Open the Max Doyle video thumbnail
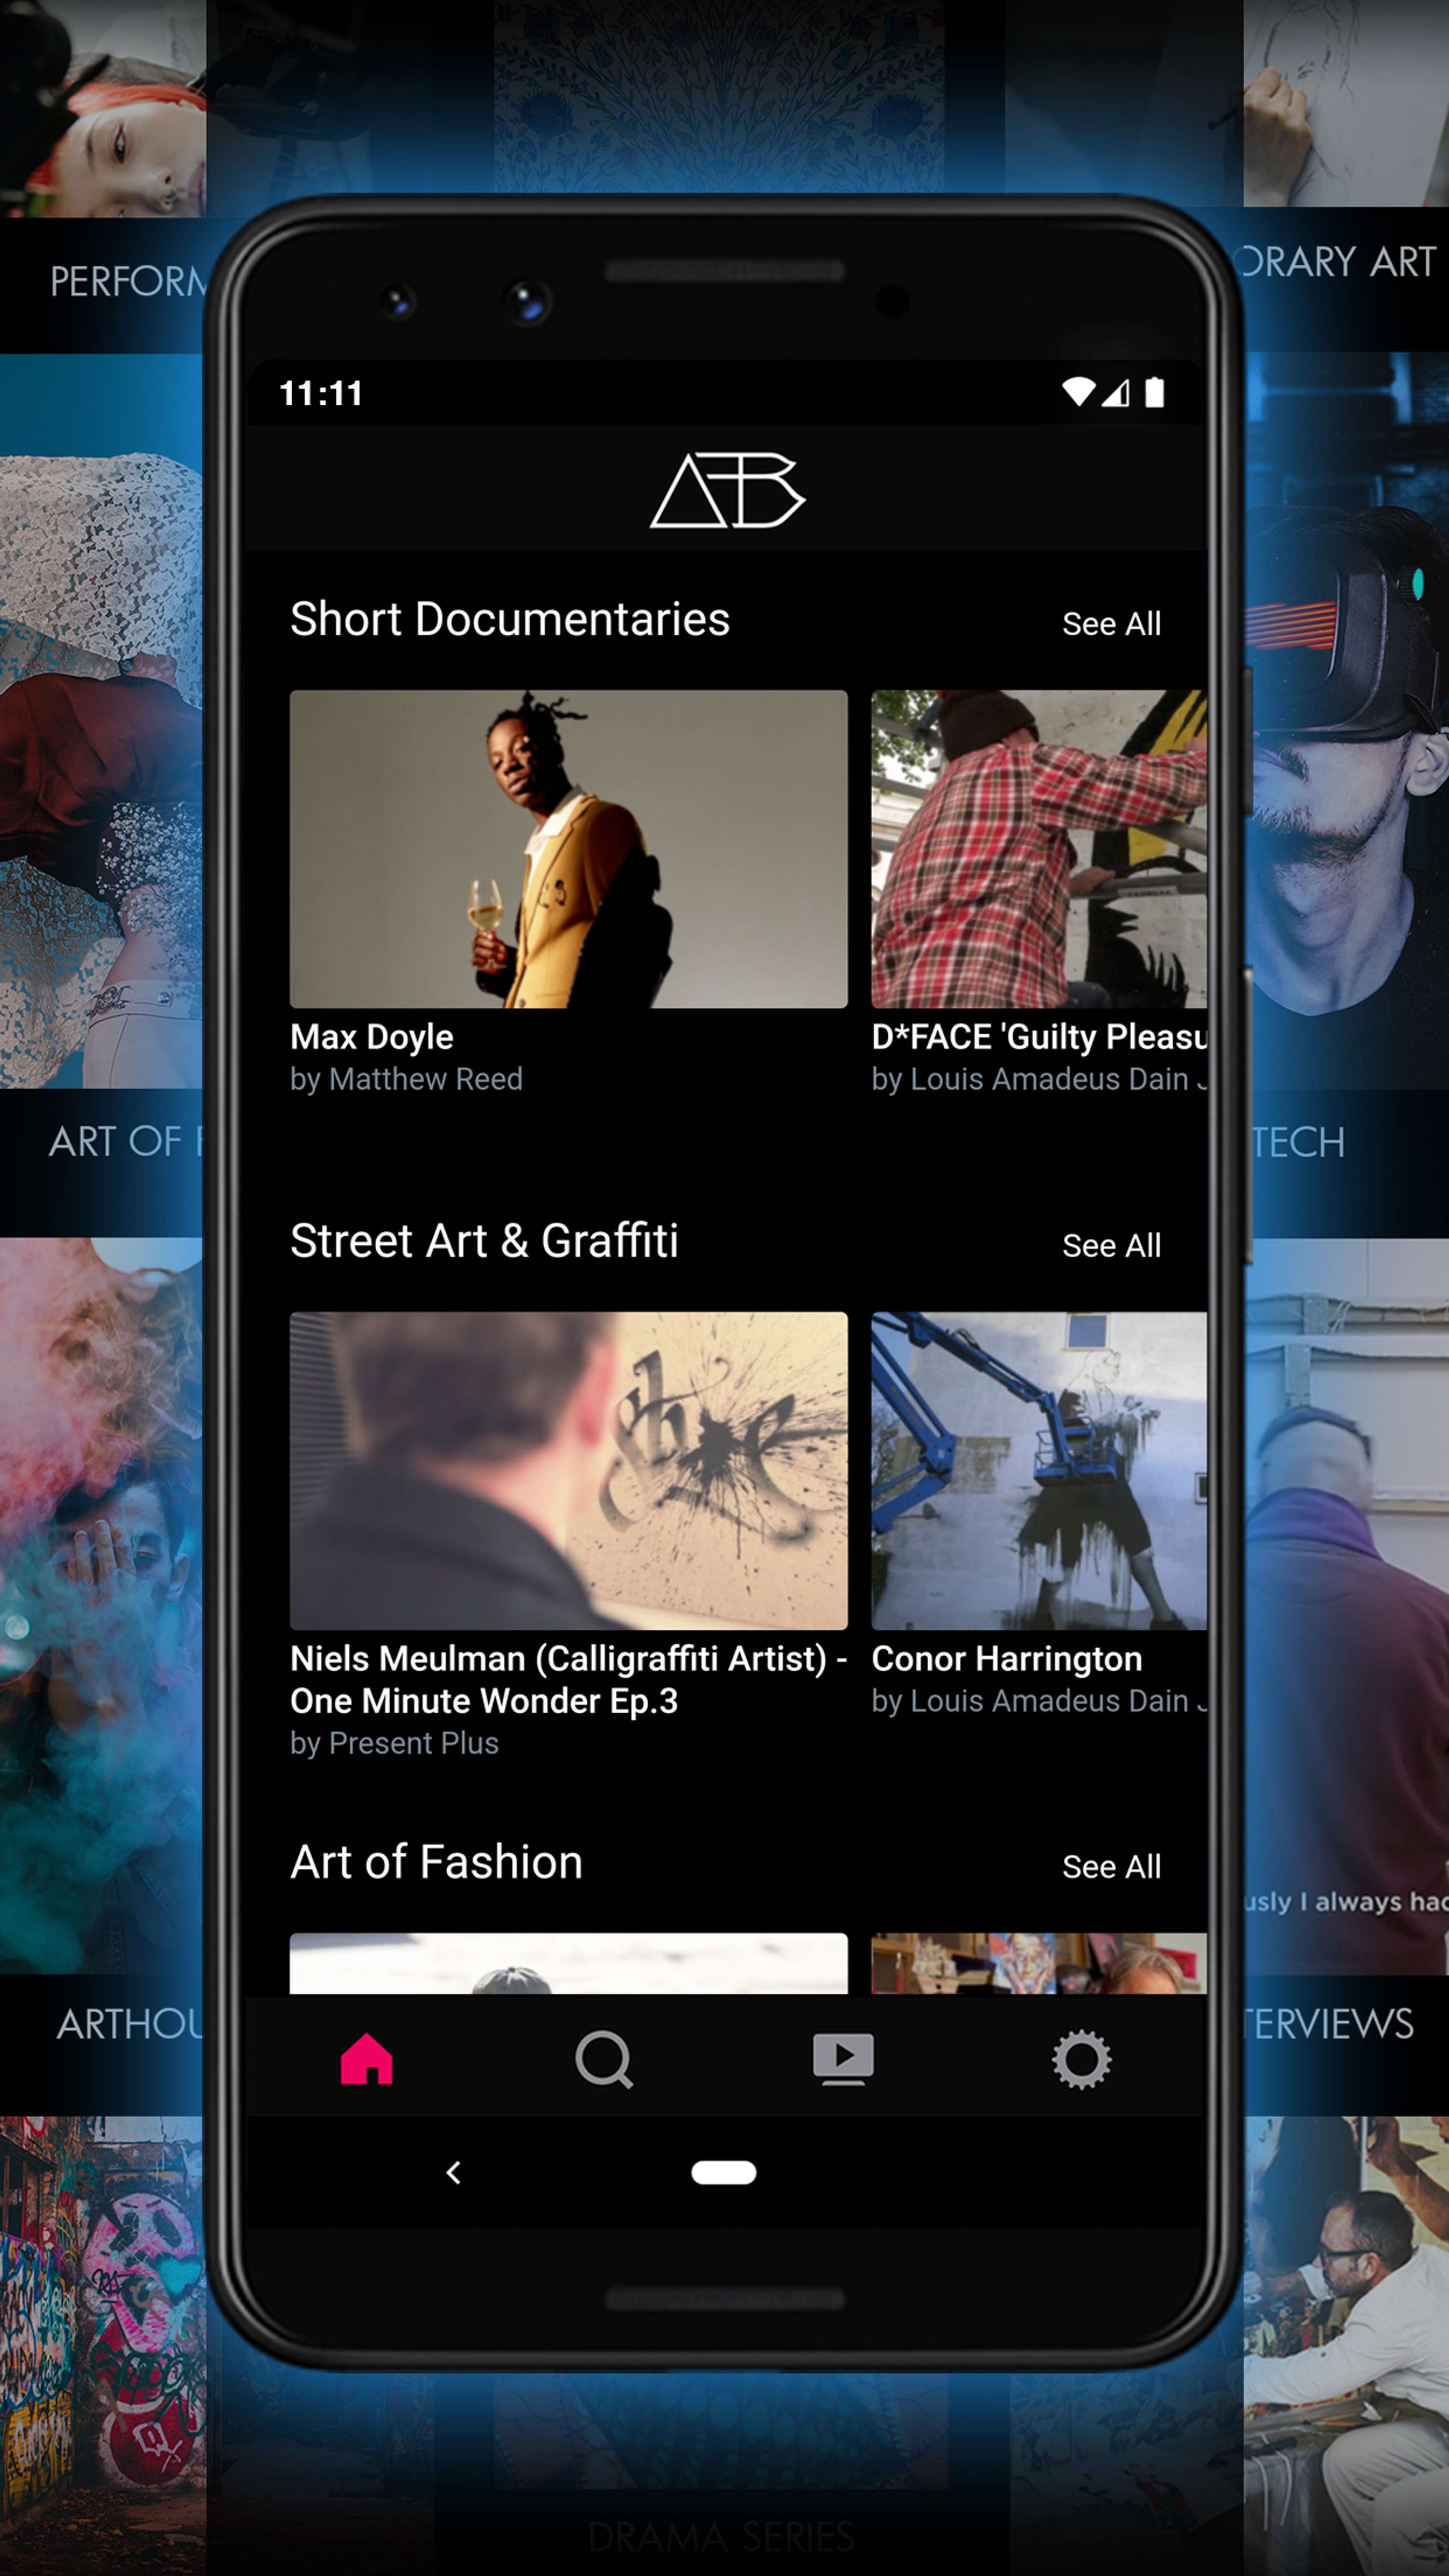The image size is (1449, 2576). [x=568, y=849]
